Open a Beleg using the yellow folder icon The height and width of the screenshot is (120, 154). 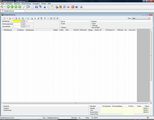pyautogui.click(x=10, y=18)
